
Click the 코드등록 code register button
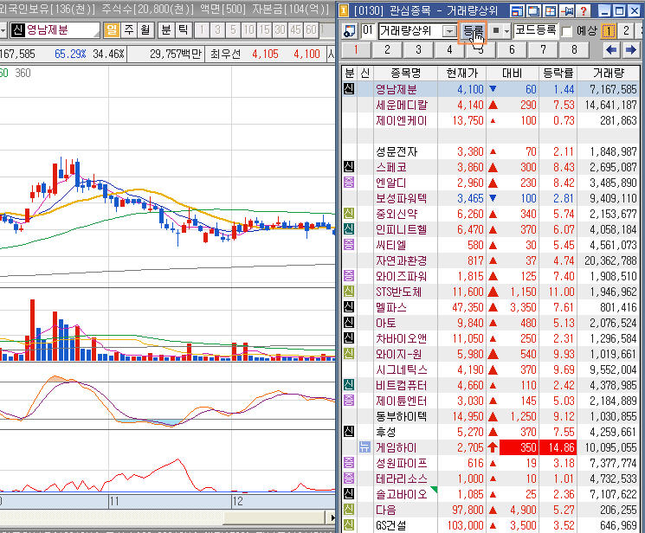536,31
